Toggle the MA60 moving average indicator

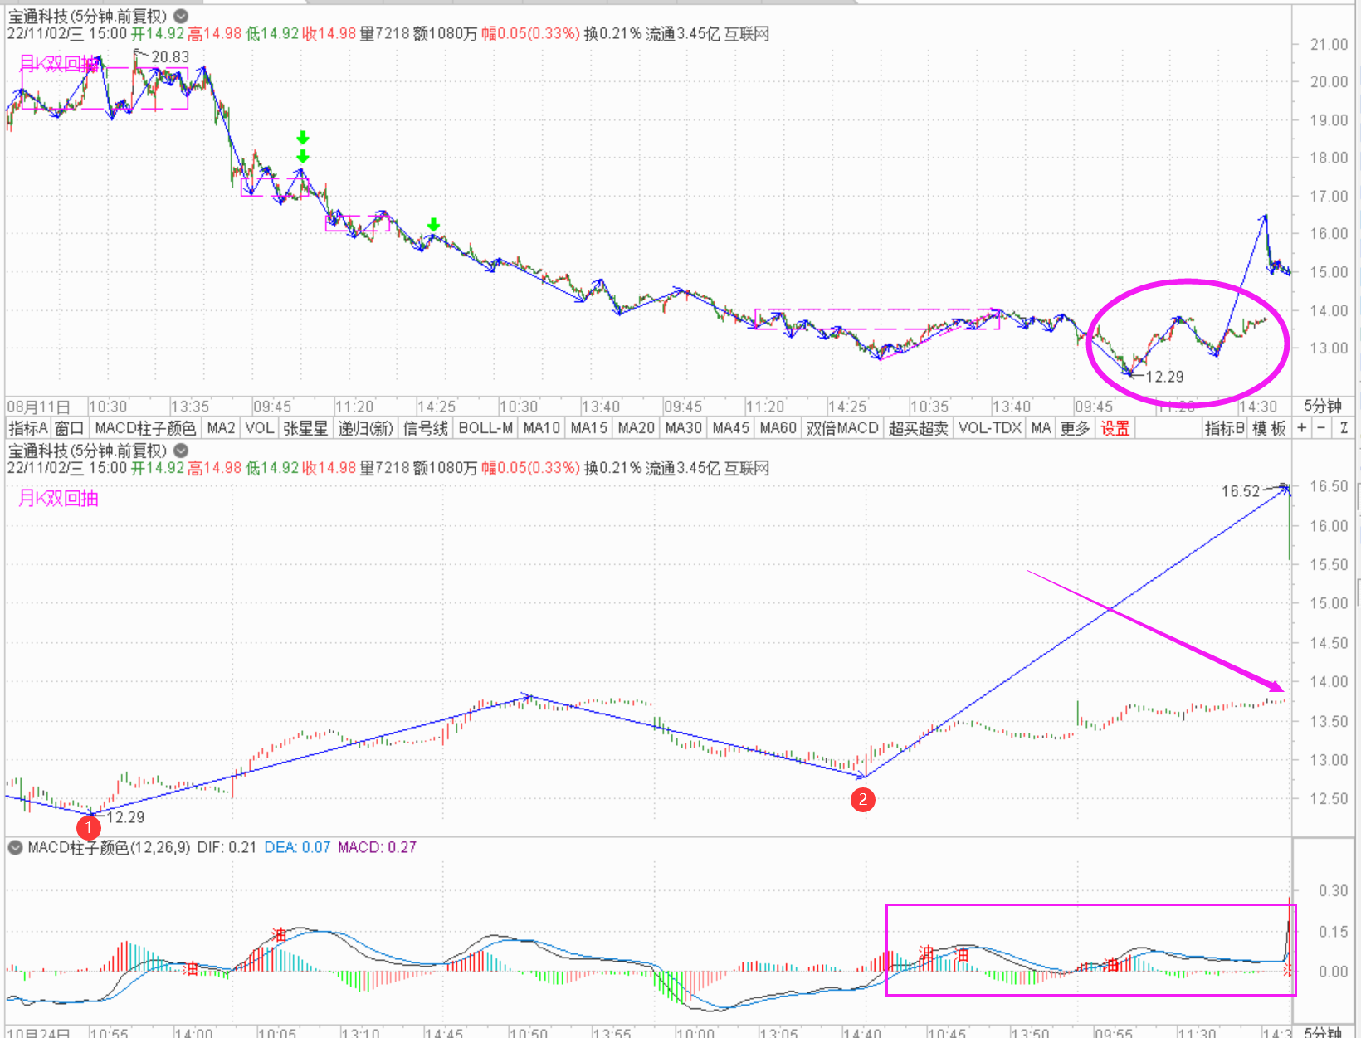tap(778, 428)
